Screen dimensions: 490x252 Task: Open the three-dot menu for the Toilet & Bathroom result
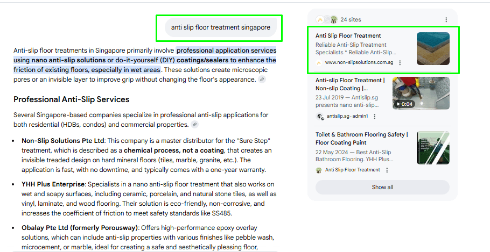coord(387,170)
